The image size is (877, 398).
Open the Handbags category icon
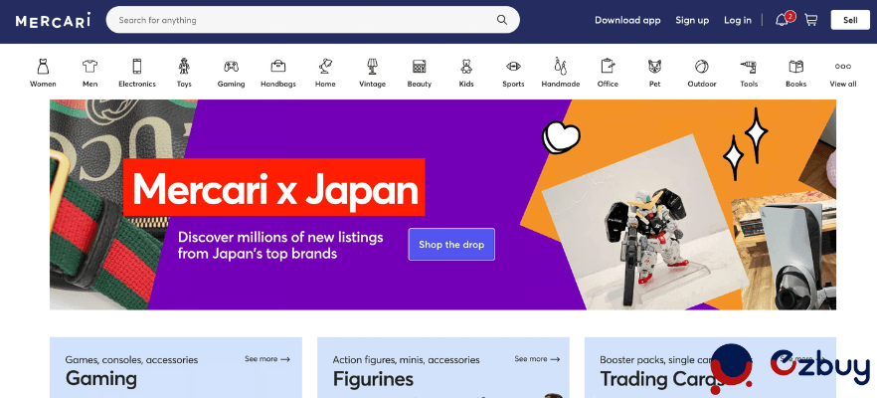278,67
